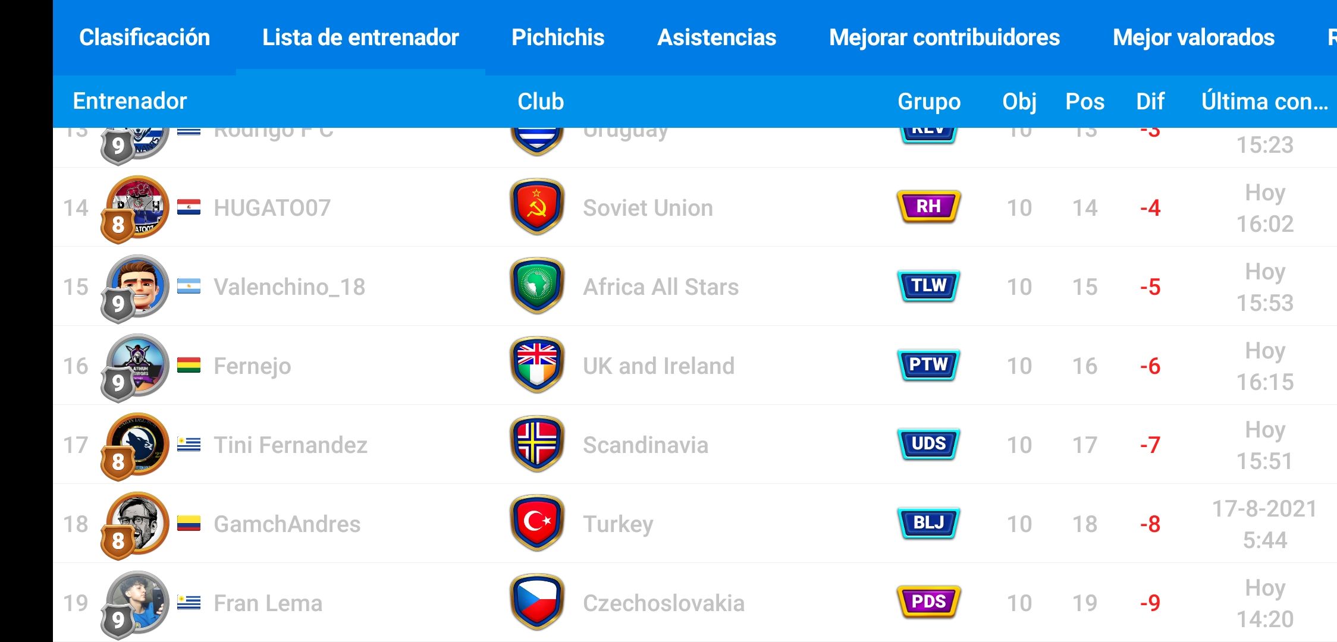
Task: Sort by the Grupo column header
Action: [x=929, y=102]
